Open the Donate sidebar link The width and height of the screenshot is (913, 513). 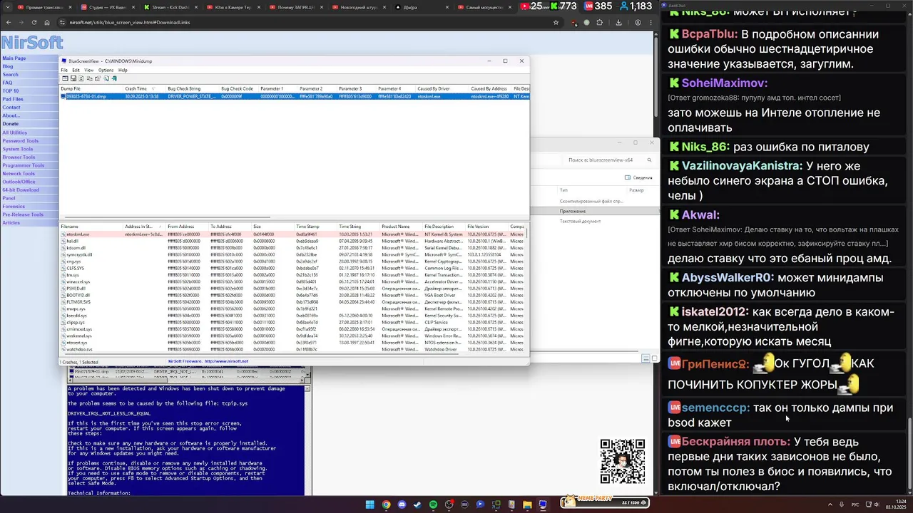click(x=11, y=124)
